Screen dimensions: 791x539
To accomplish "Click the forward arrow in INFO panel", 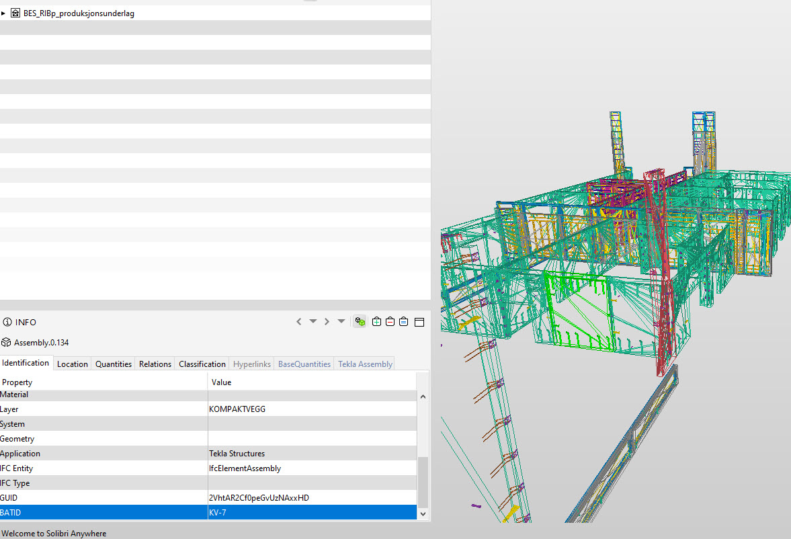I will [x=327, y=322].
